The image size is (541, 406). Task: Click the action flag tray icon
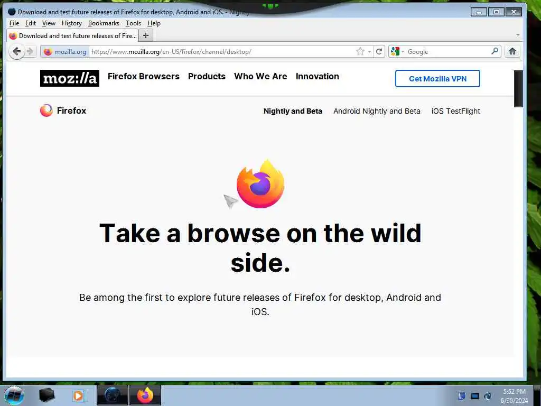point(462,396)
